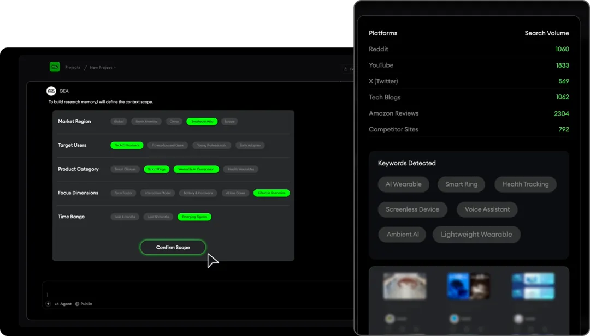The height and width of the screenshot is (336, 590).
Task: Select the AI Use Cases chip
Action: [235, 193]
